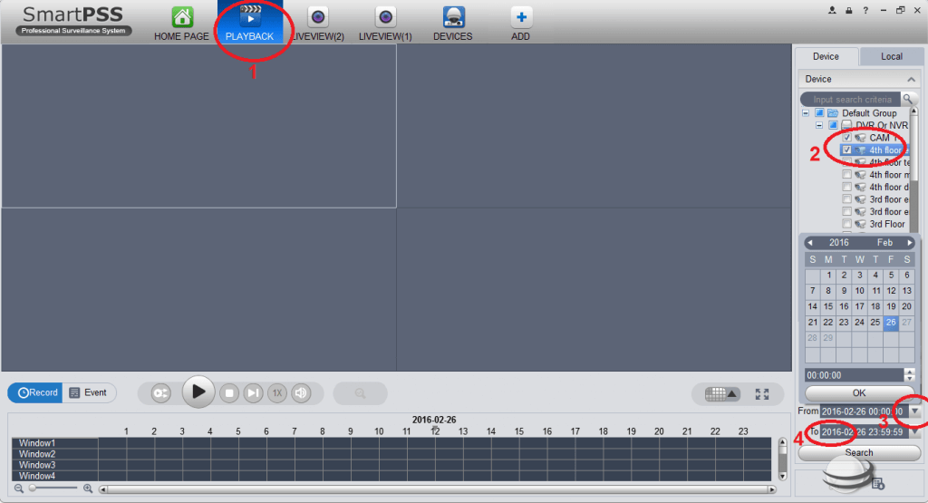This screenshot has height=503, width=928.
Task: Switch to the Device side tab
Action: 826,56
